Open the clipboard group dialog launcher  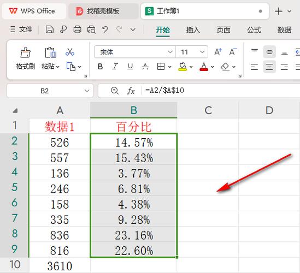86,76
